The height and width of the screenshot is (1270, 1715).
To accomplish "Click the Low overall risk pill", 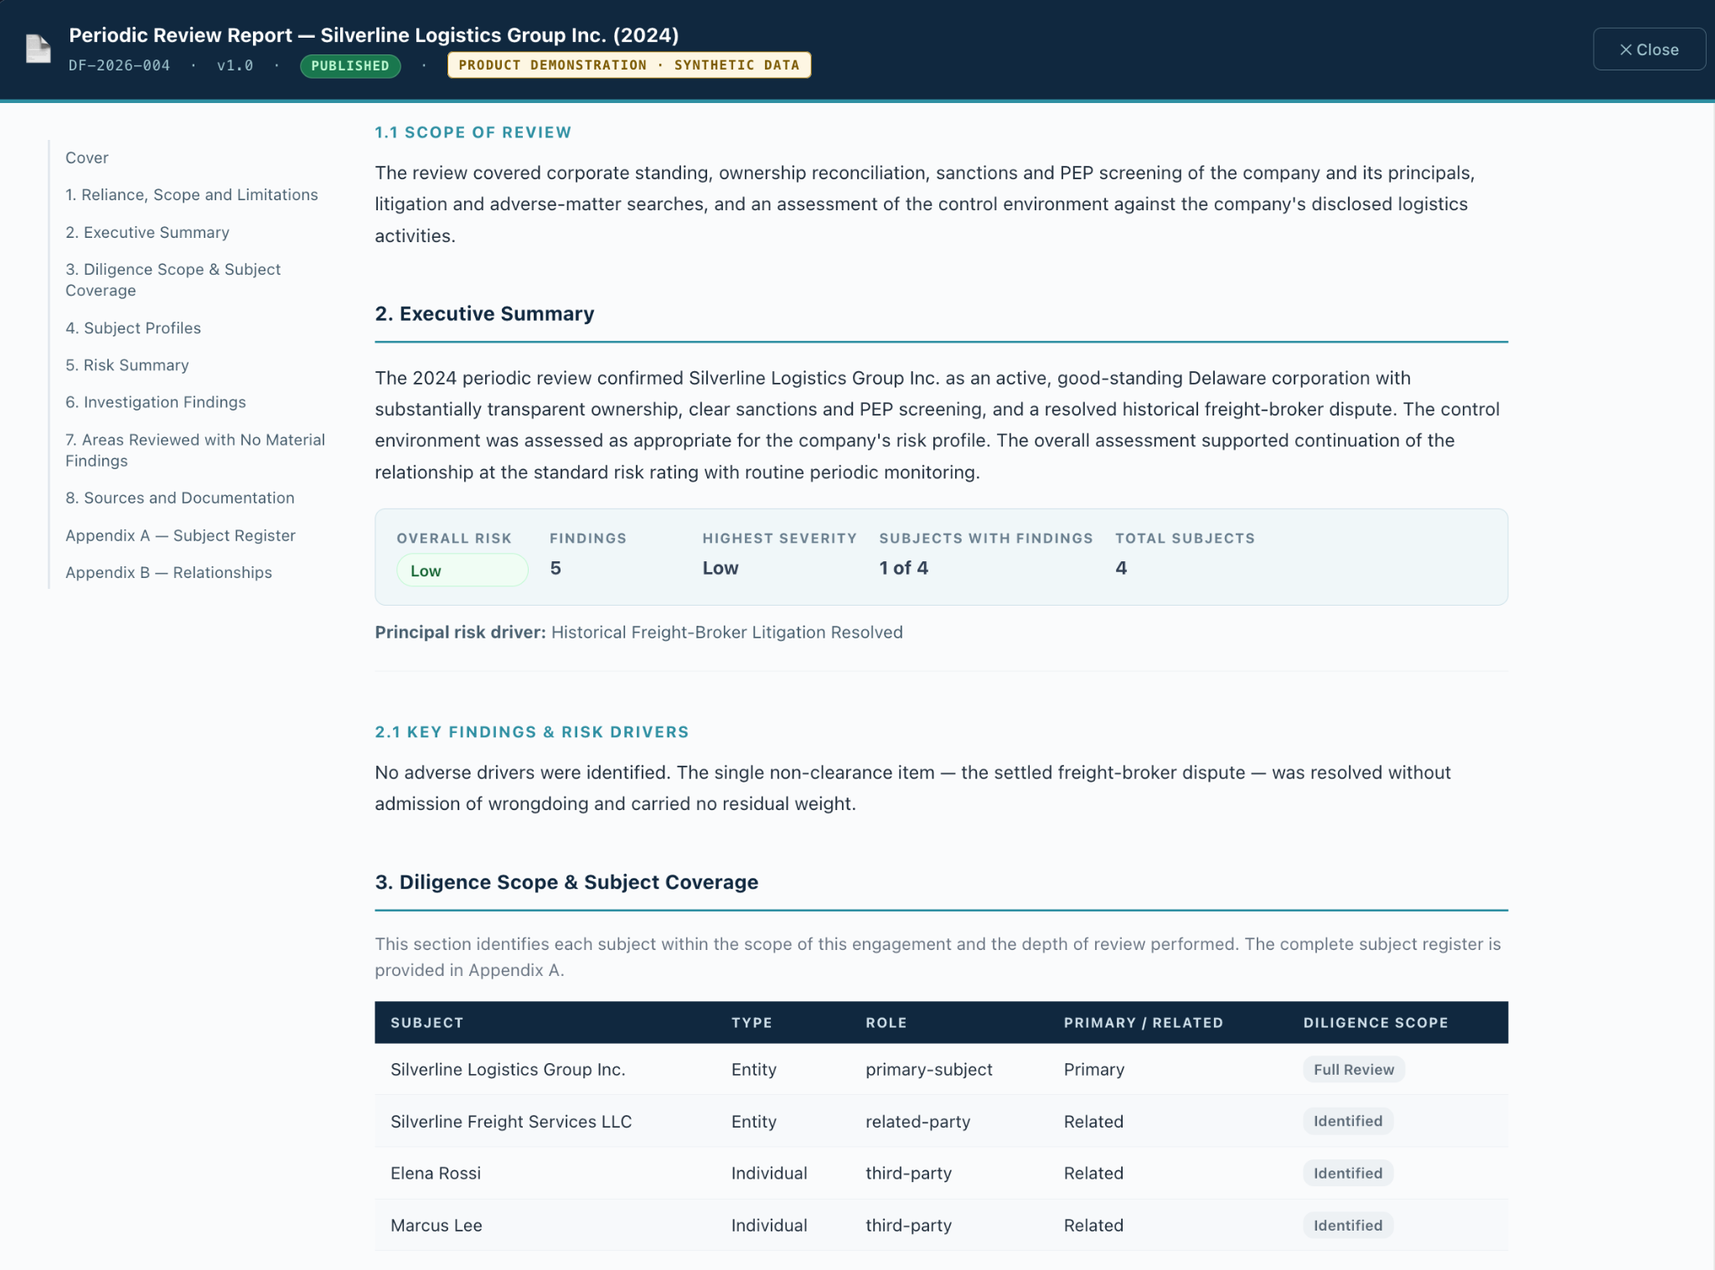I will click(x=462, y=570).
